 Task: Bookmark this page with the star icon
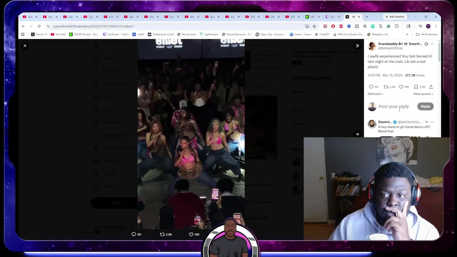pyautogui.click(x=314, y=26)
